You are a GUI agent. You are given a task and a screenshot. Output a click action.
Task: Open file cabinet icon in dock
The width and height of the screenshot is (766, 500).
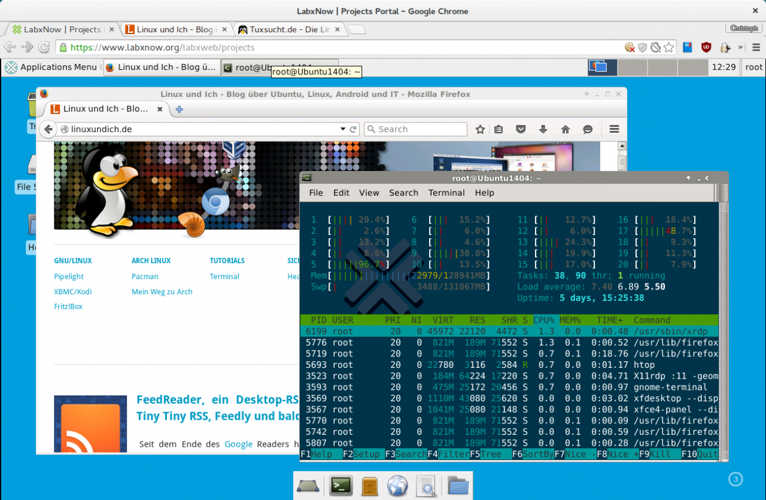[369, 486]
